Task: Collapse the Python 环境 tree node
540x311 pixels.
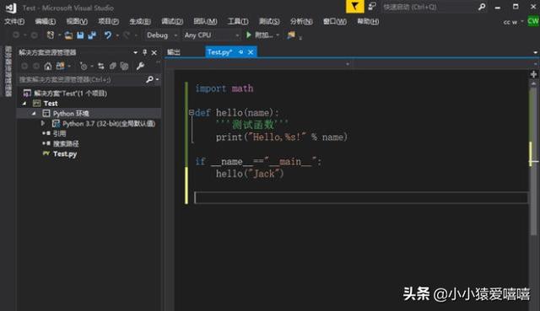Action: [34, 113]
